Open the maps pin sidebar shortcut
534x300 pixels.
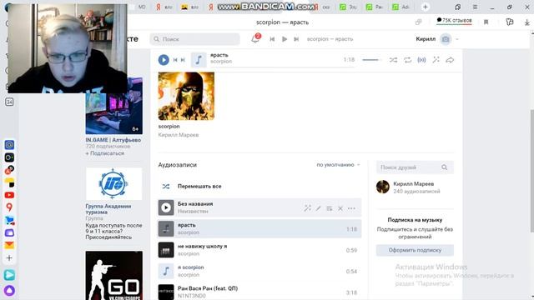[9, 207]
